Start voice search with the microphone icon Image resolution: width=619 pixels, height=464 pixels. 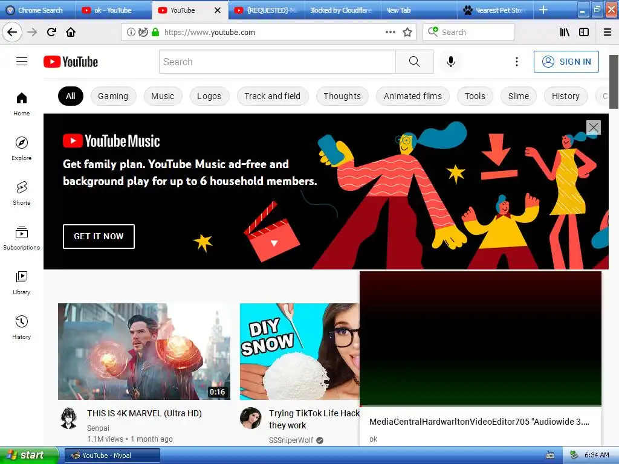point(451,62)
